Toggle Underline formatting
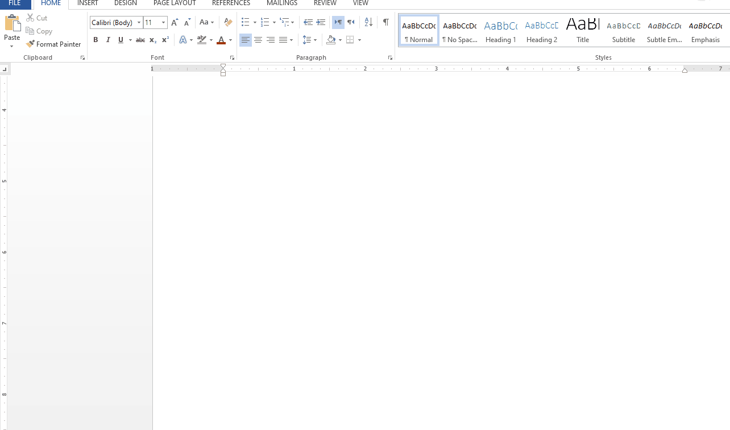The height and width of the screenshot is (430, 730). [x=121, y=40]
